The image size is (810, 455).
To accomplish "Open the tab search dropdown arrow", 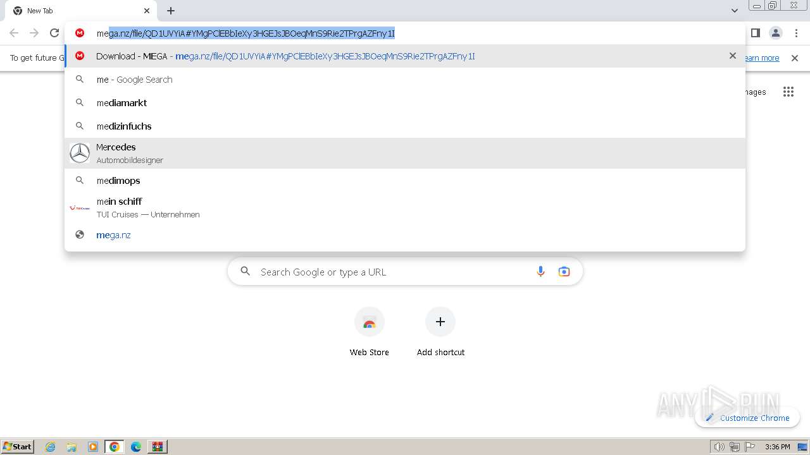I will [734, 11].
